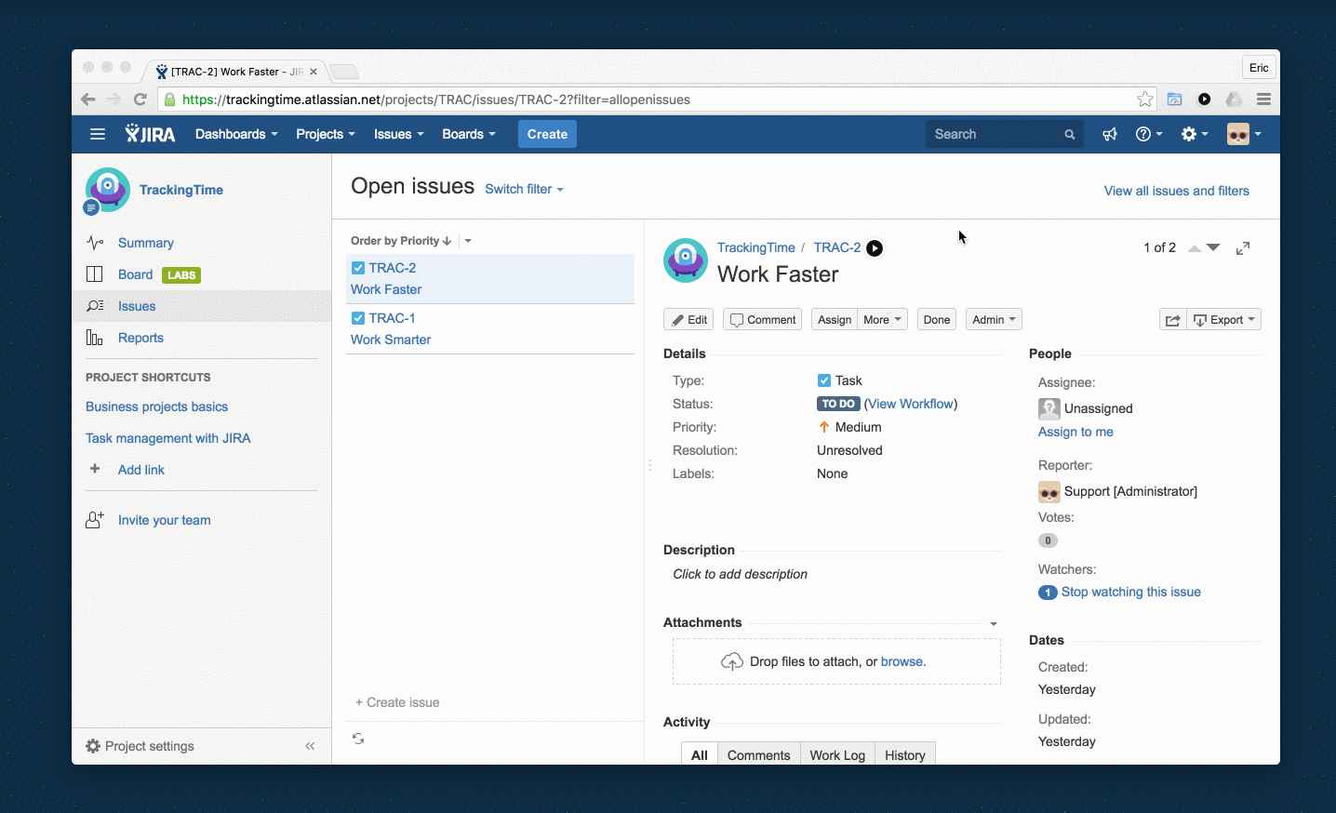Click View Workflow link
This screenshot has width=1336, height=813.
click(911, 404)
